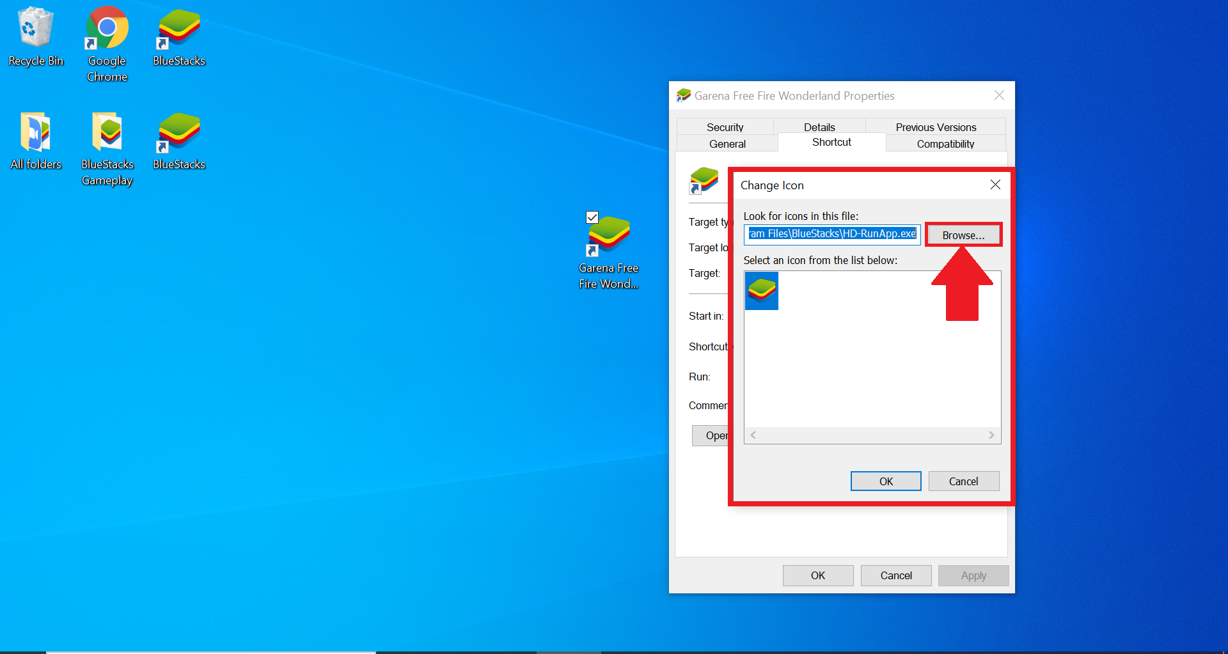
Task: Open the Previous Versions tab
Action: (x=936, y=127)
